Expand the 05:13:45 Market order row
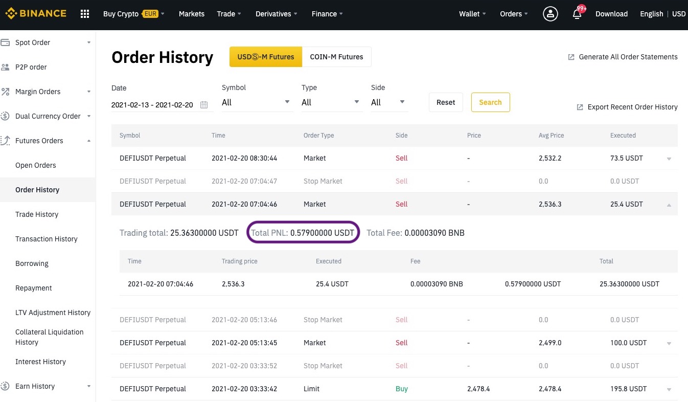 [x=669, y=343]
